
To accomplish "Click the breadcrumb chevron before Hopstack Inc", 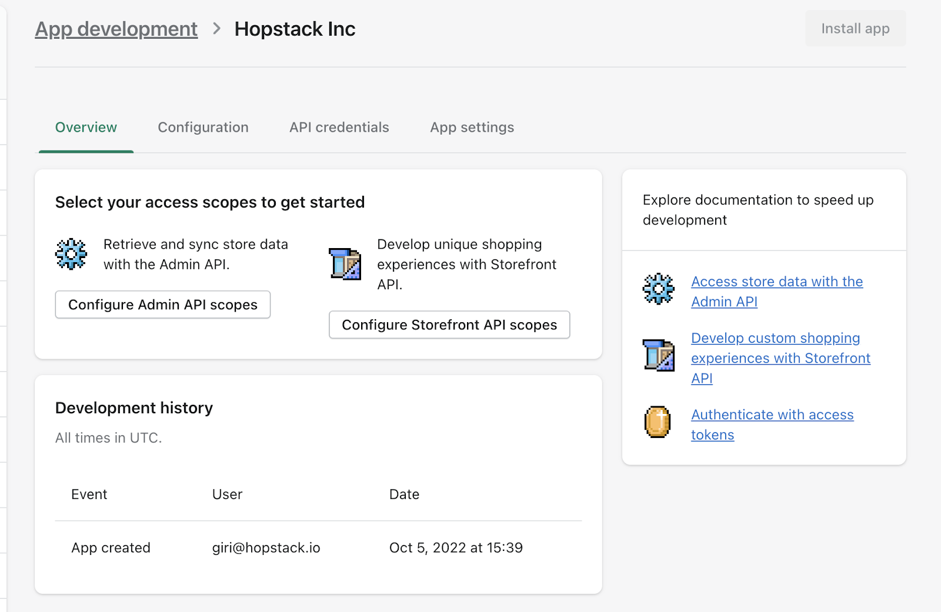I will (216, 29).
